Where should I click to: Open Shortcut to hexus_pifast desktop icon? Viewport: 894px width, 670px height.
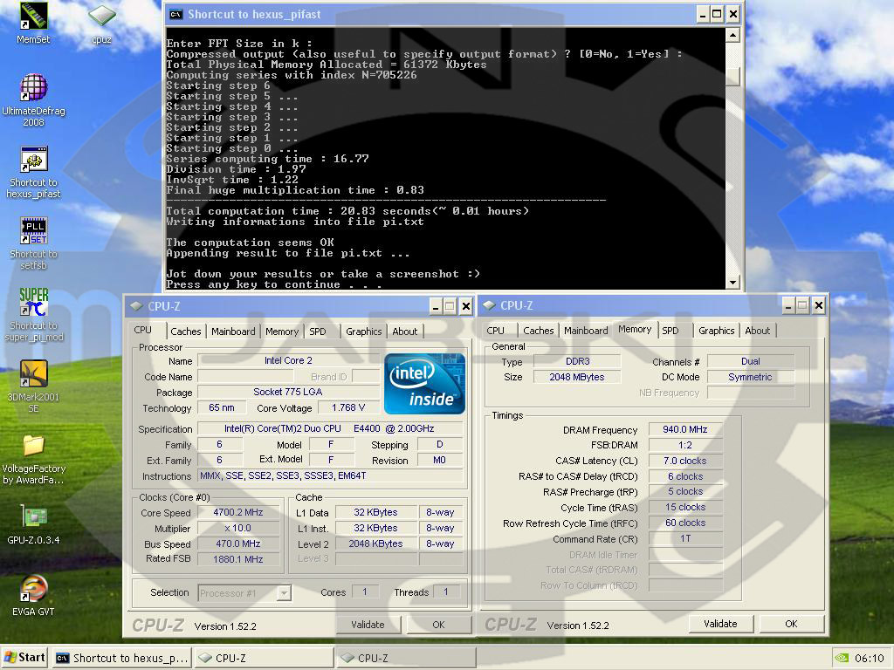[x=33, y=173]
